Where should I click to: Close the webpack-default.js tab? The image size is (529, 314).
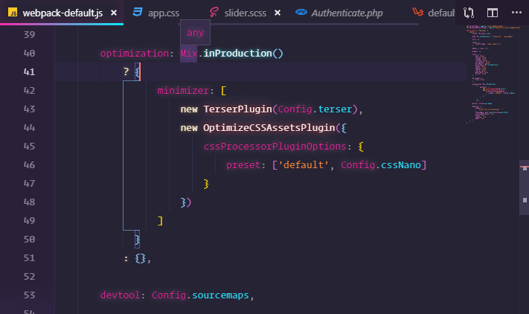pyautogui.click(x=114, y=13)
